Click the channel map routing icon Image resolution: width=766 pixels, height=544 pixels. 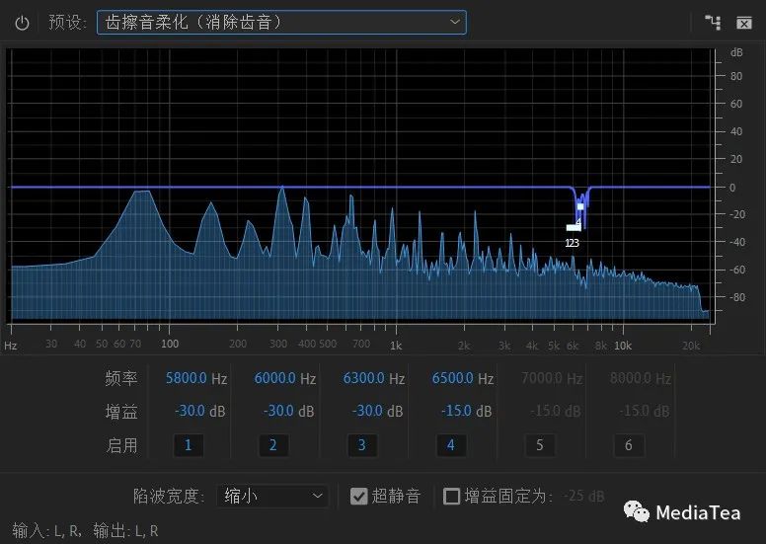tap(713, 23)
